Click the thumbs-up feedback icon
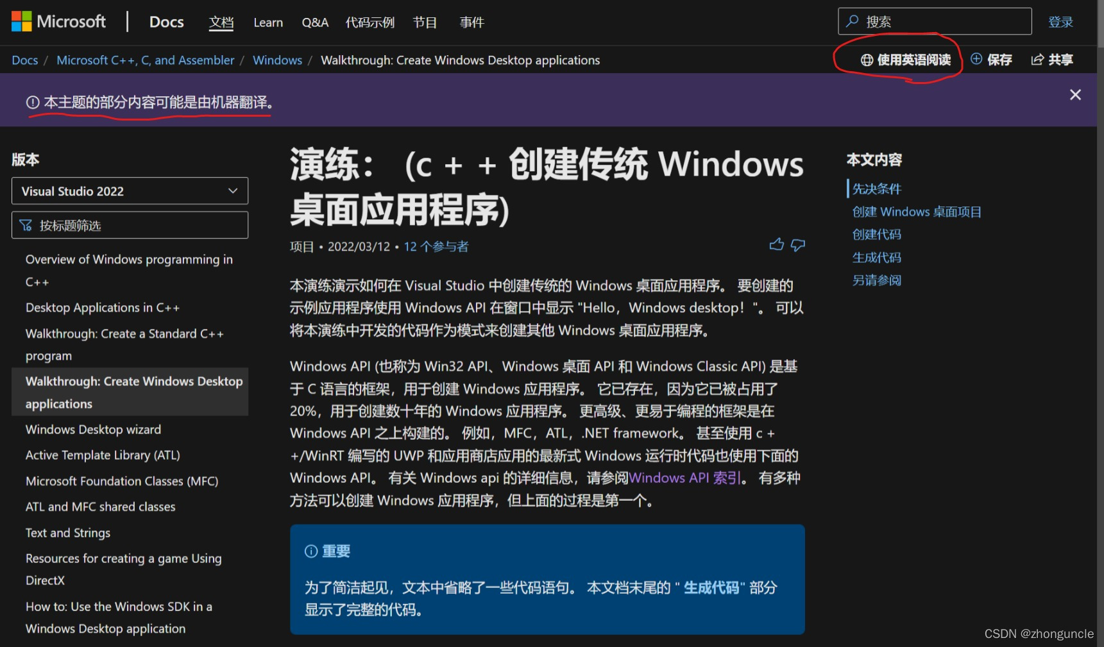The image size is (1104, 647). click(777, 245)
